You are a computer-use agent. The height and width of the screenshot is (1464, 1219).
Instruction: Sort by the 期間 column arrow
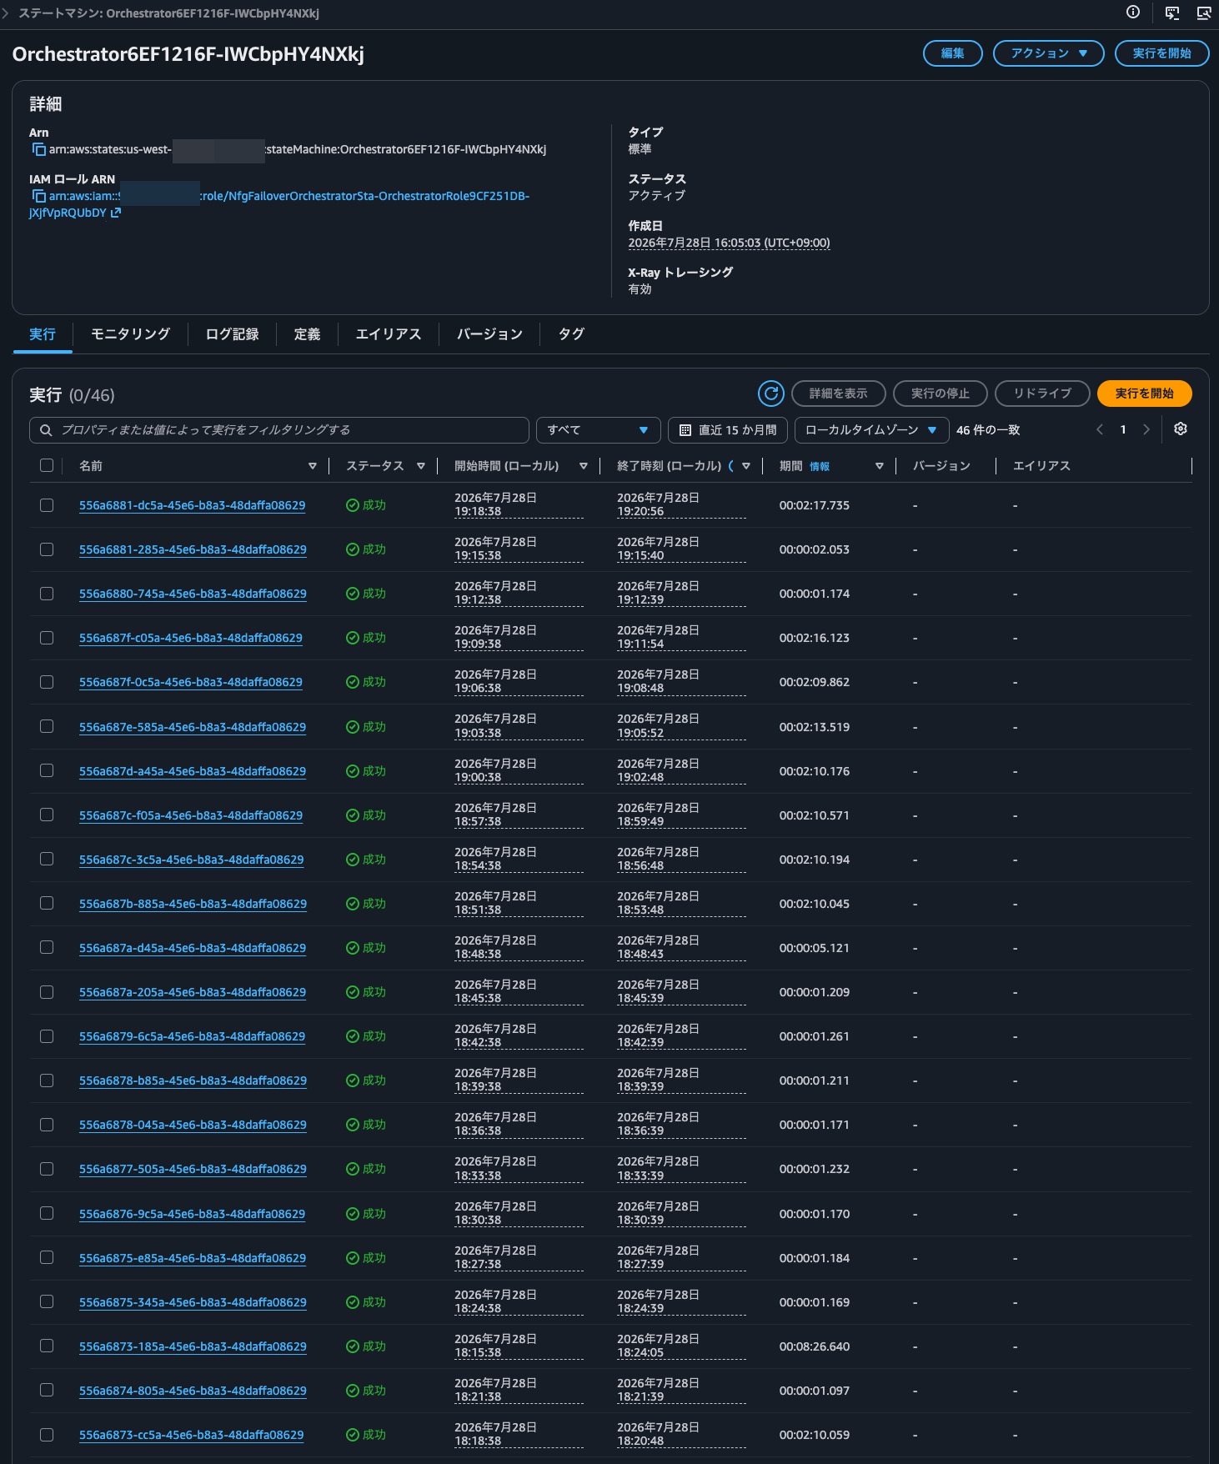click(x=880, y=466)
